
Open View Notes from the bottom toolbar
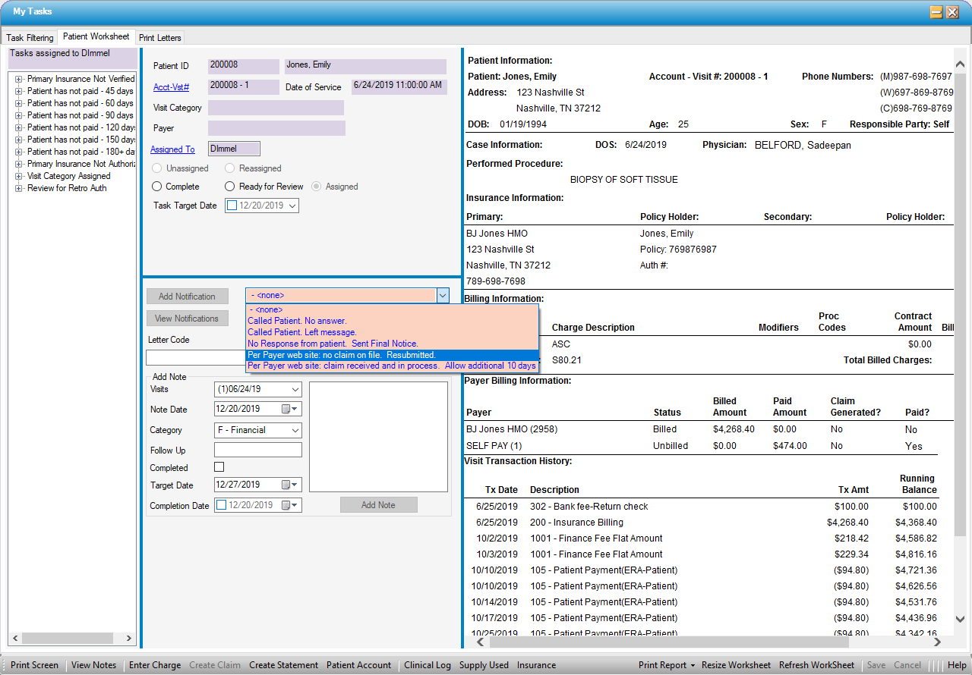coord(93,665)
